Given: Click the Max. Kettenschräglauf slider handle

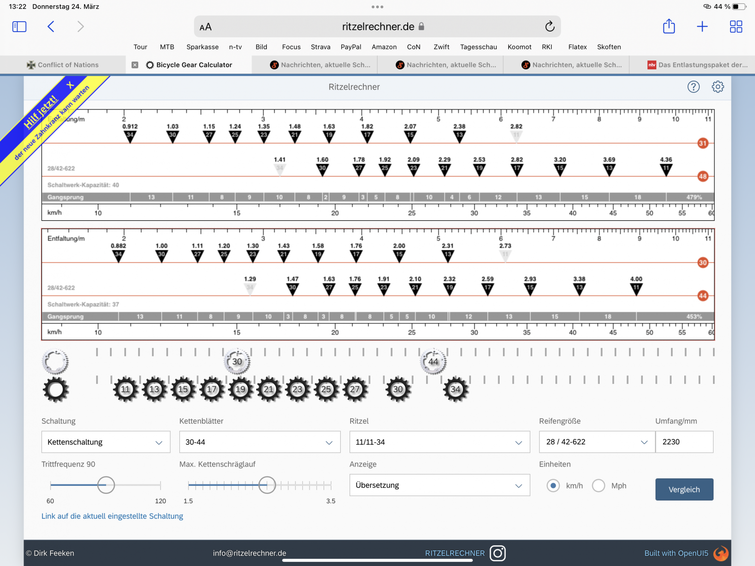Looking at the screenshot, I should 267,485.
